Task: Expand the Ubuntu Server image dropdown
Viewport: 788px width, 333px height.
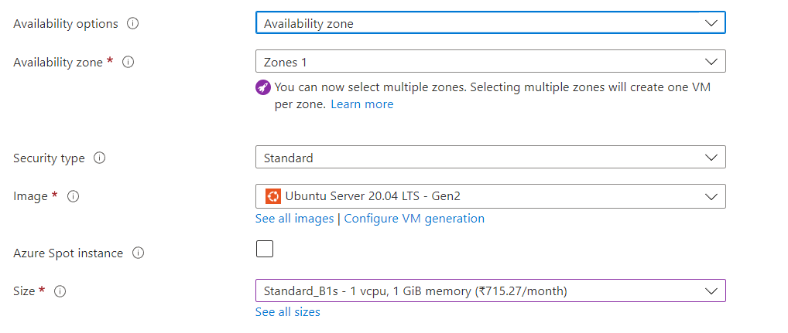Action: 491,196
